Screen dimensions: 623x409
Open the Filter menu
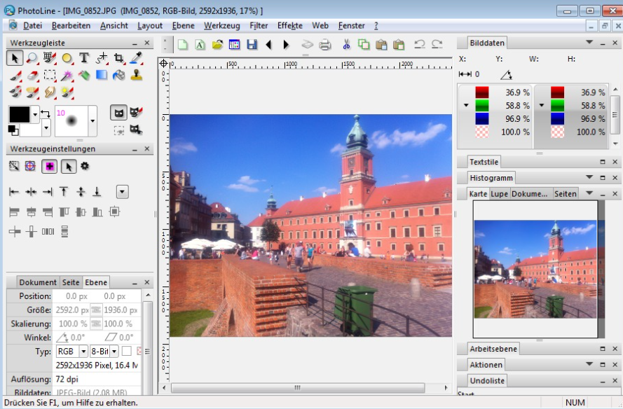click(259, 25)
